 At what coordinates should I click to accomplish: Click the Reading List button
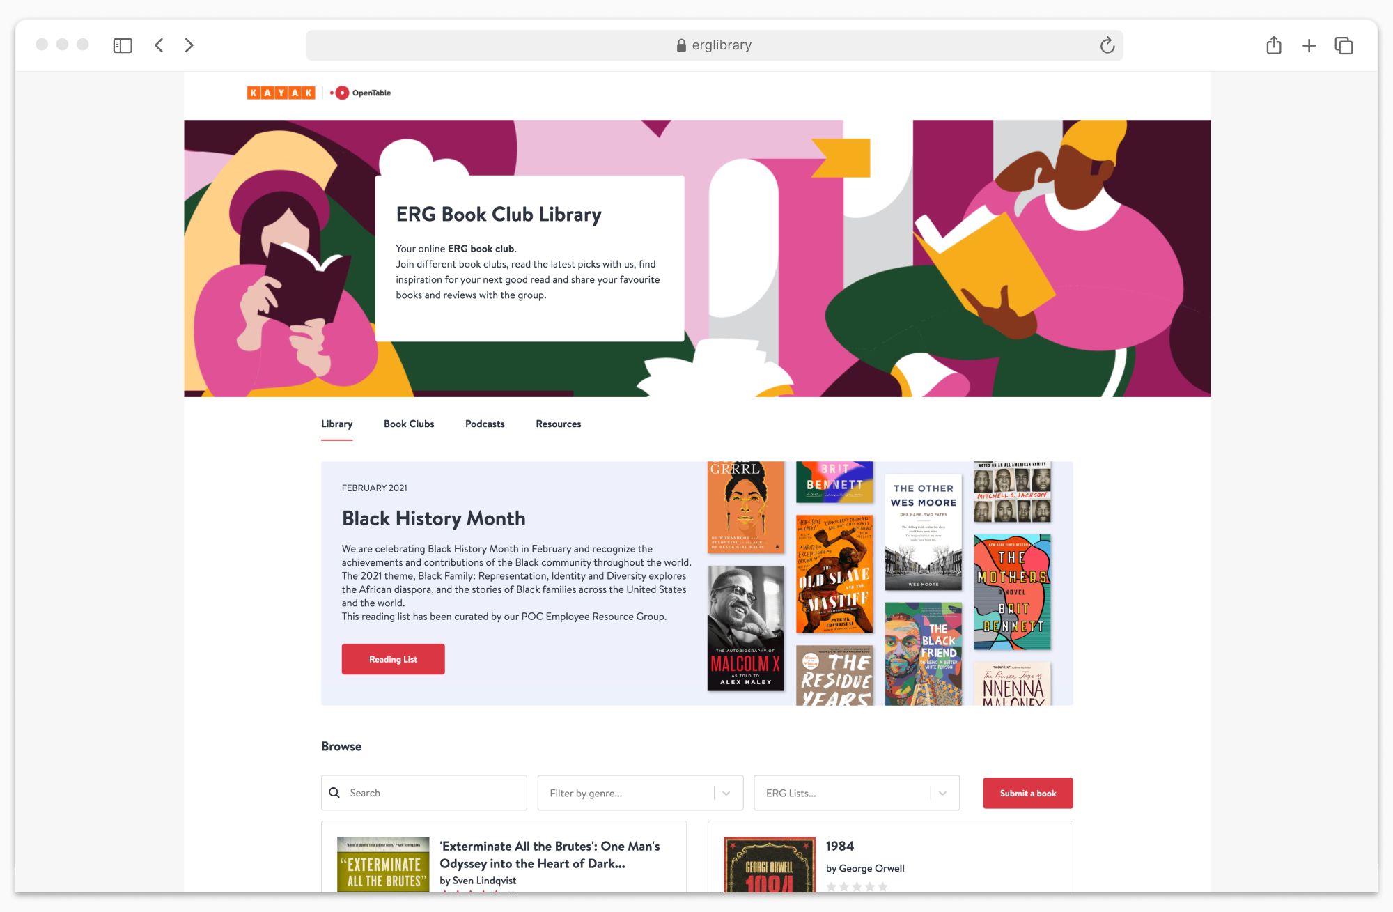coord(393,659)
